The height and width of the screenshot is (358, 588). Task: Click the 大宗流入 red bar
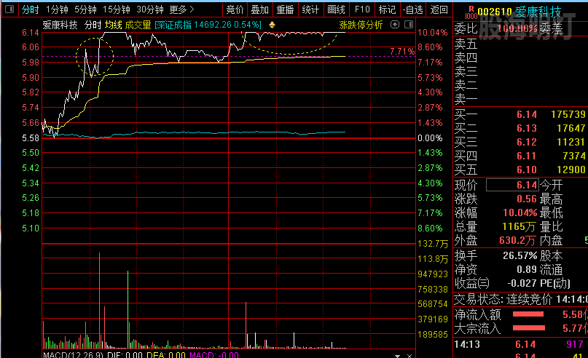point(529,328)
